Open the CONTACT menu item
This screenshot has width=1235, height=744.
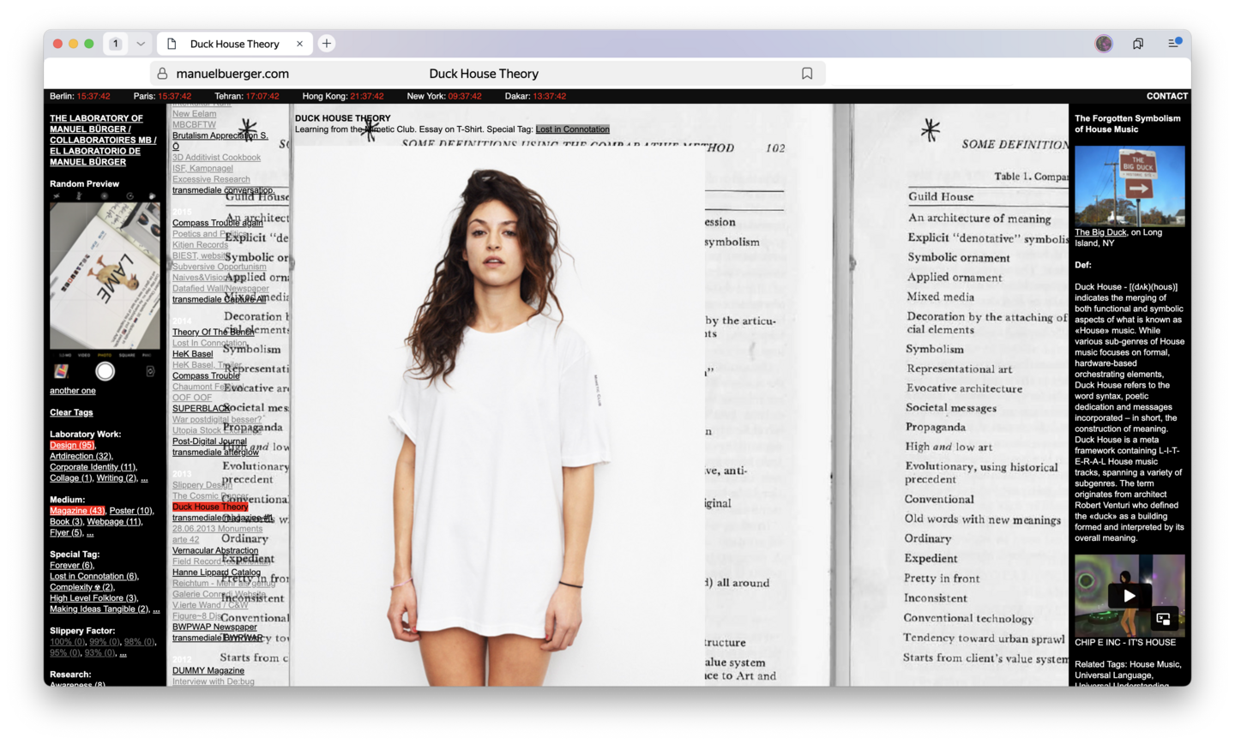point(1166,96)
